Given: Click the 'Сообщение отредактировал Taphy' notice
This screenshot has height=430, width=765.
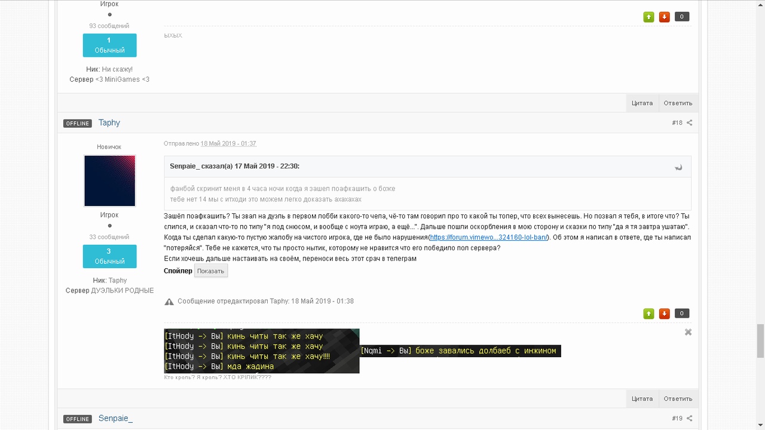Looking at the screenshot, I should point(265,301).
